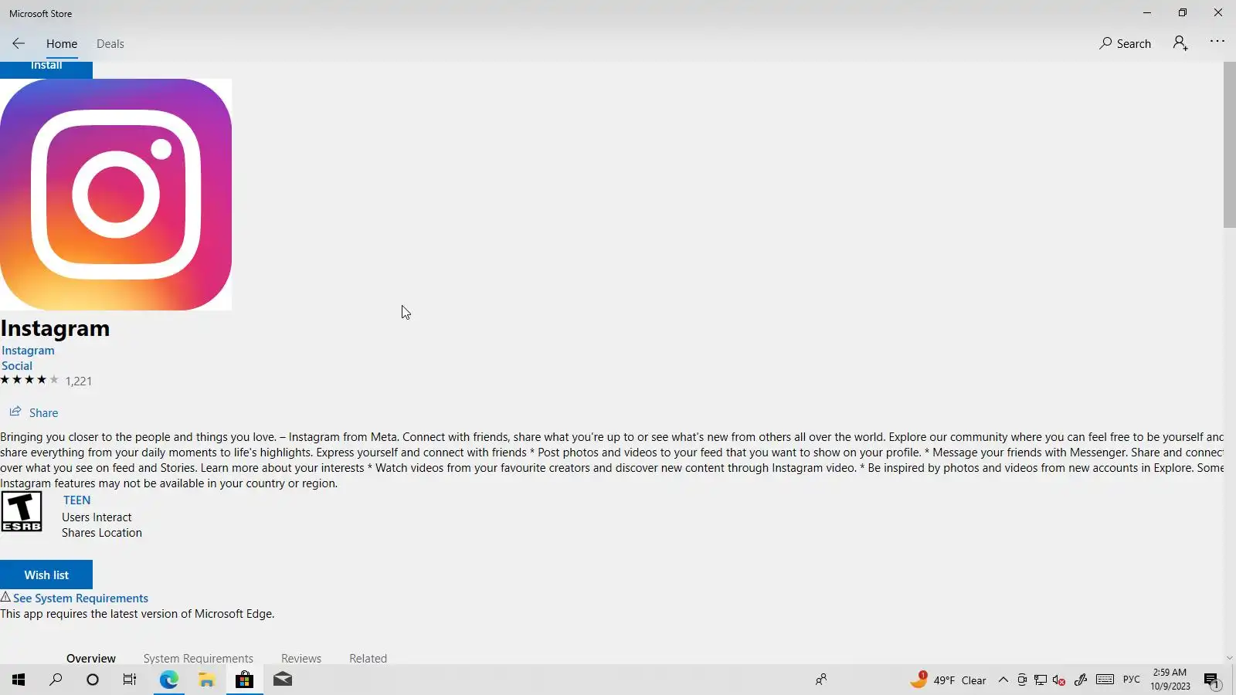Launch Microsoft Edge from taskbar

pos(169,680)
